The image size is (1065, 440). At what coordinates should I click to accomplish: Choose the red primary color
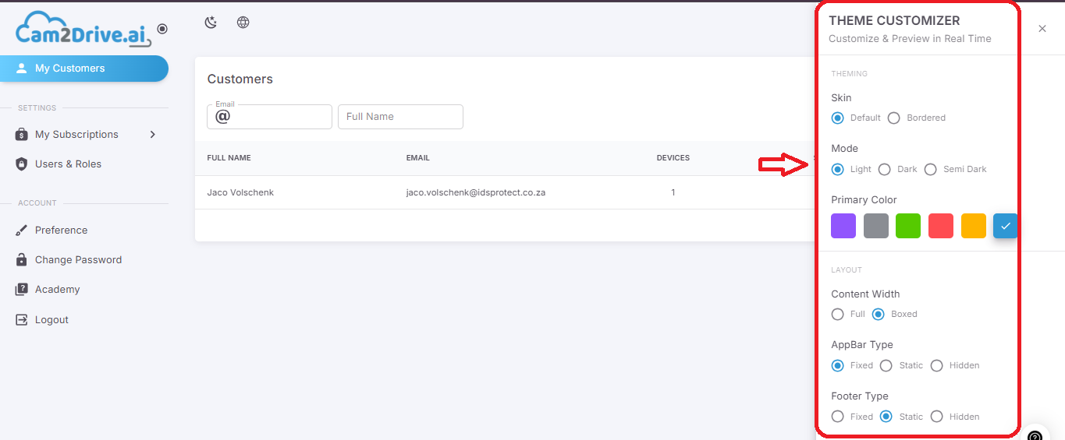pyautogui.click(x=941, y=226)
